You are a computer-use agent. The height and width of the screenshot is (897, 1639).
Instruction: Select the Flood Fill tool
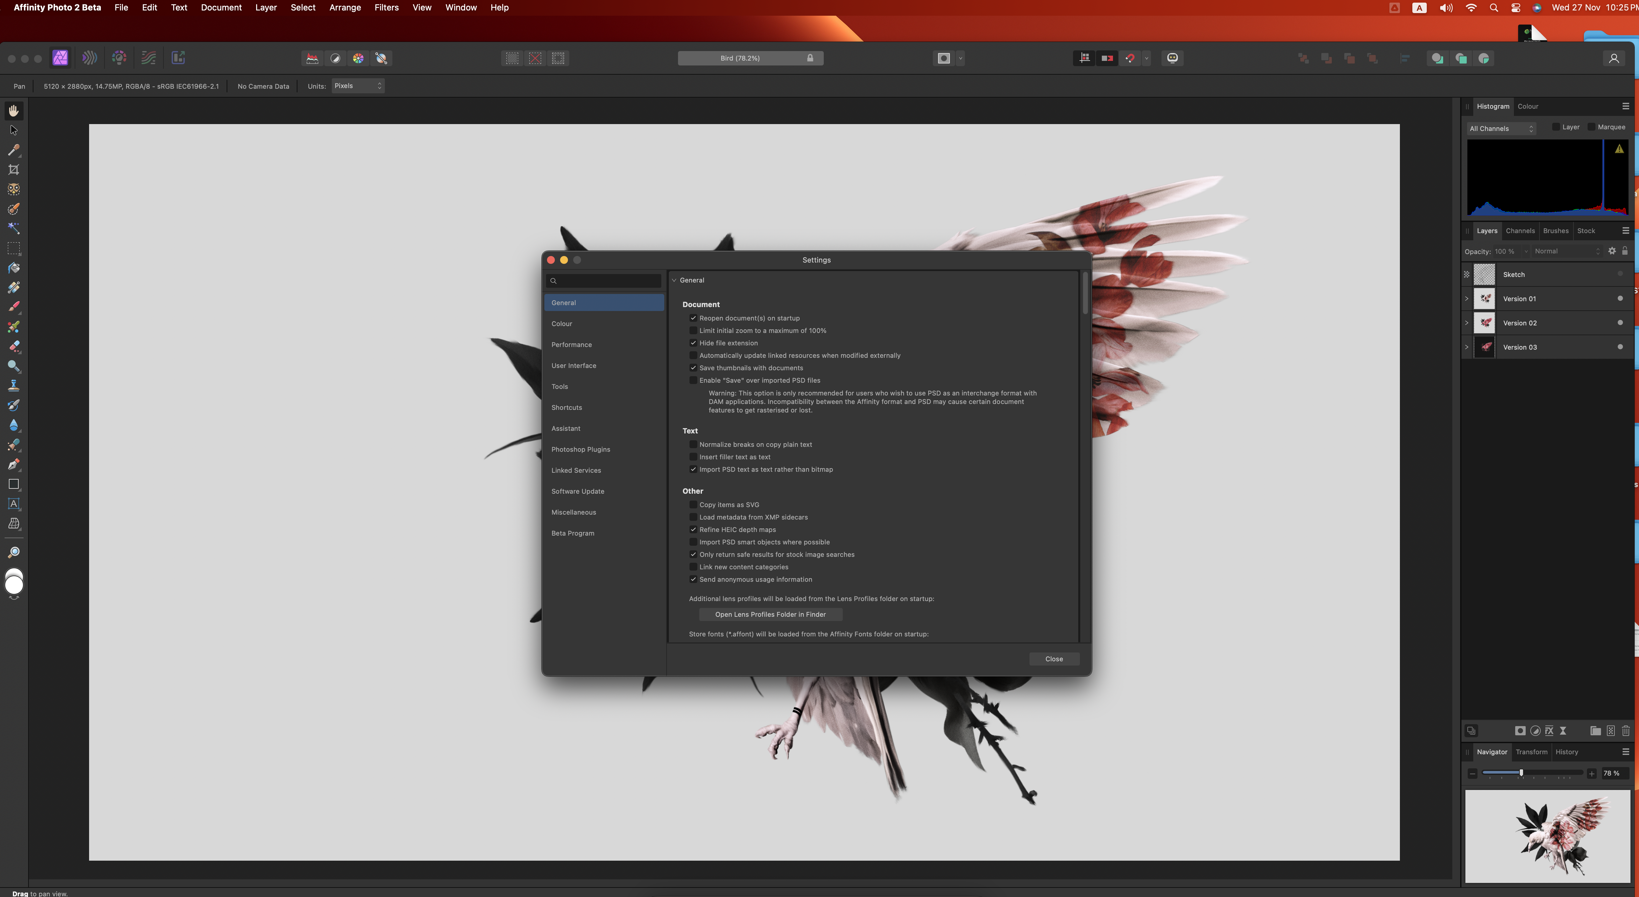coord(13,268)
